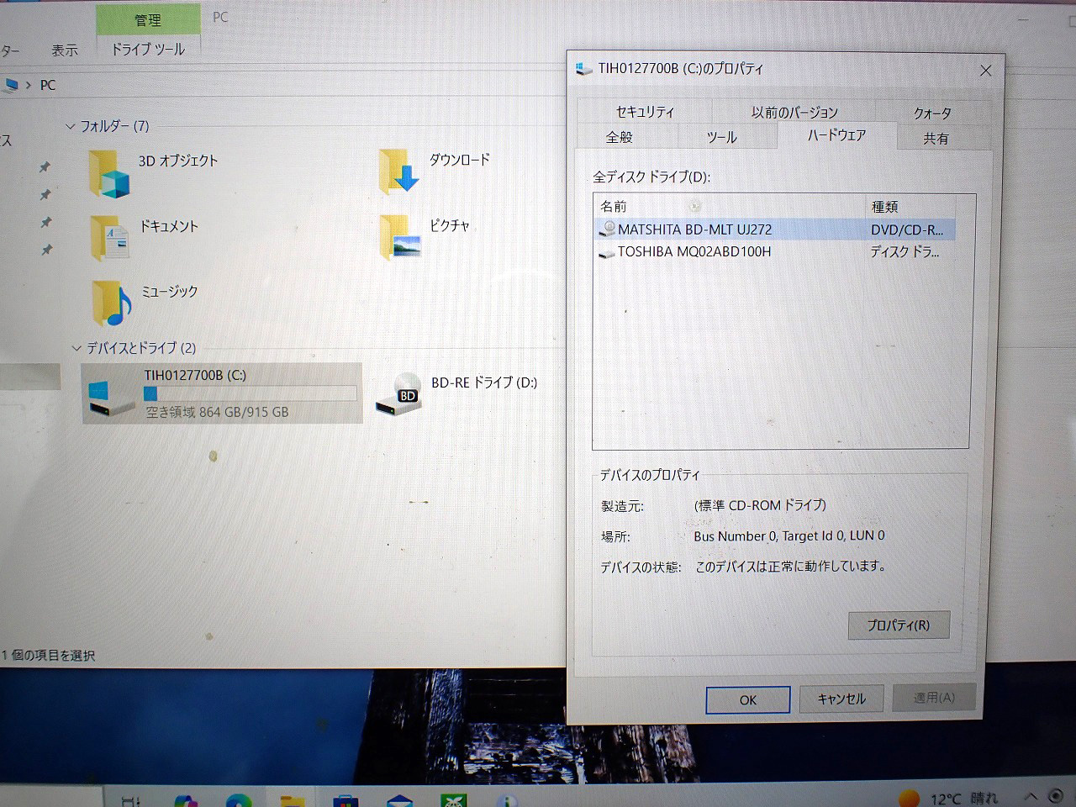Switch to the クォータ tab

[x=932, y=113]
